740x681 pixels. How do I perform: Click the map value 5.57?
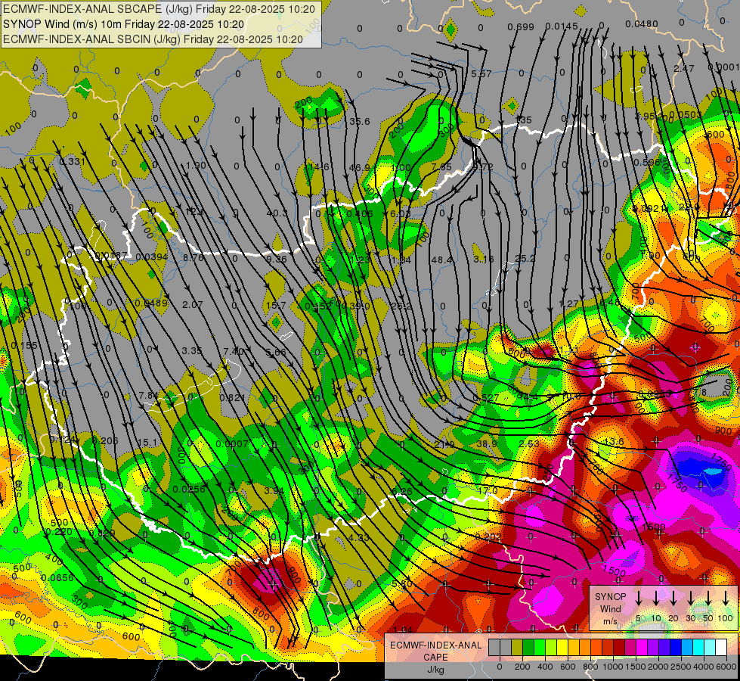(x=481, y=73)
